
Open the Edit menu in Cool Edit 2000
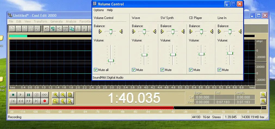click(19, 21)
